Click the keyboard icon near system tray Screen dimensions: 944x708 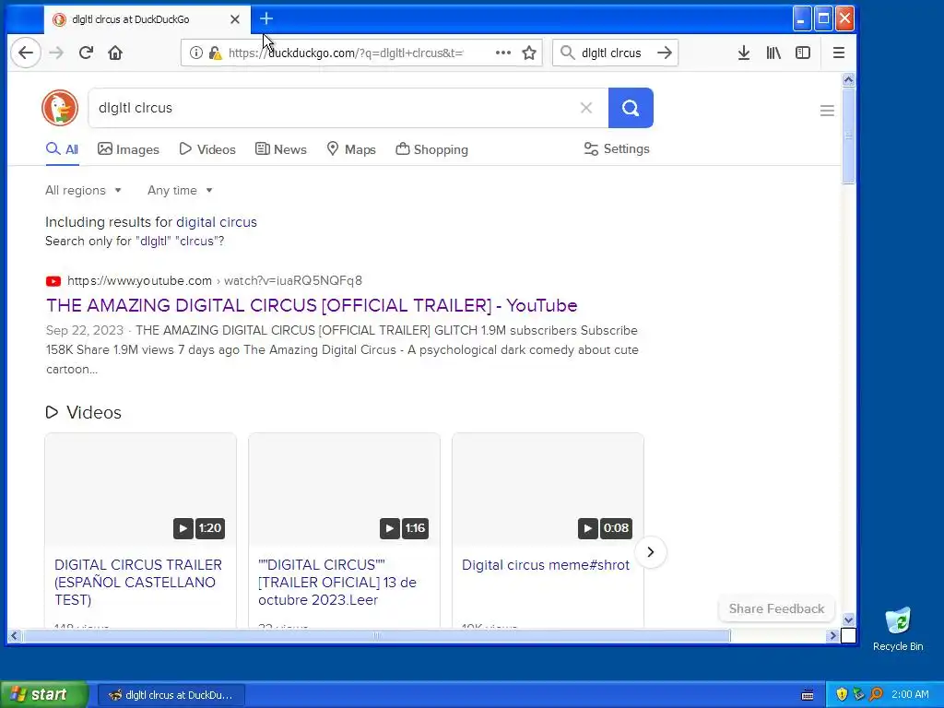(x=808, y=695)
